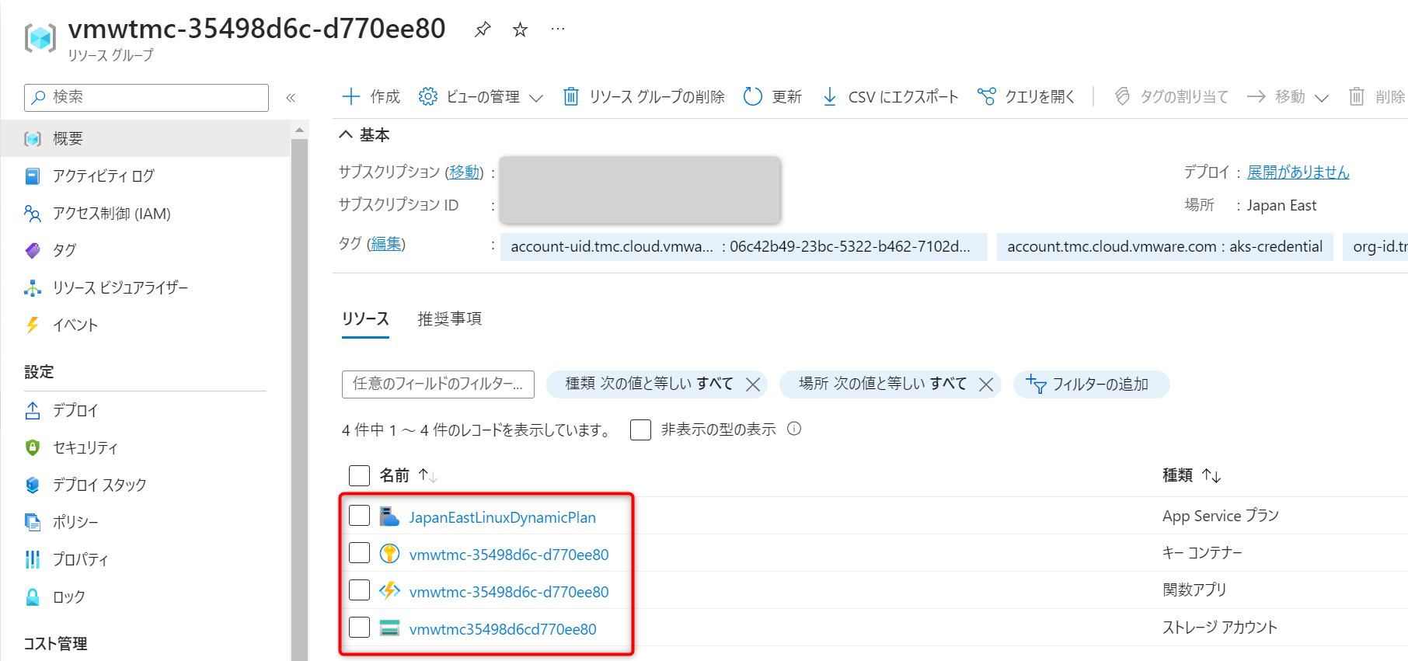1408x661 pixels.
Task: Check the JapanEastLinuxDynamicPlan row checkbox
Action: point(359,516)
